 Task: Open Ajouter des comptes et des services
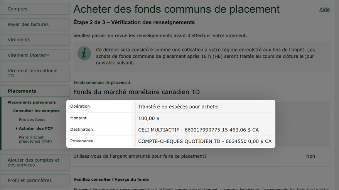click(x=35, y=162)
